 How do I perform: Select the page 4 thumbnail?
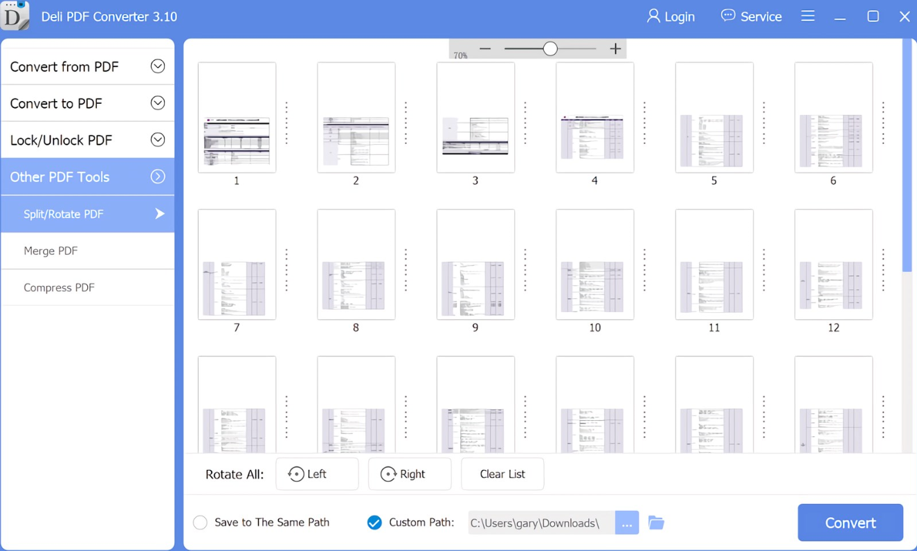pos(594,118)
